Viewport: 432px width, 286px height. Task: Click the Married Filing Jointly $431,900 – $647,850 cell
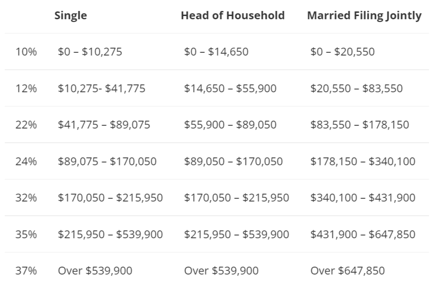[x=363, y=235]
